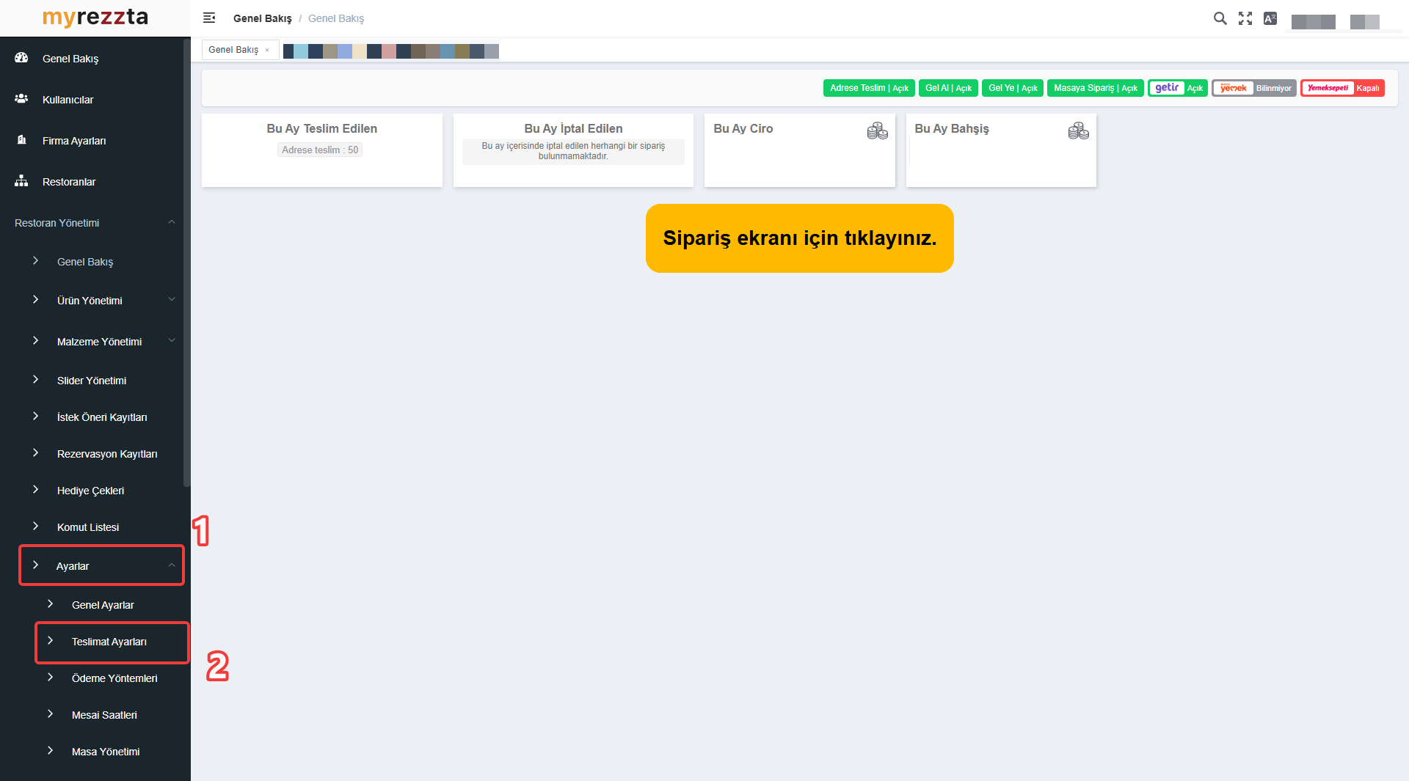Expand the Ürün Yönetimi submenu
1409x781 pixels.
172,300
